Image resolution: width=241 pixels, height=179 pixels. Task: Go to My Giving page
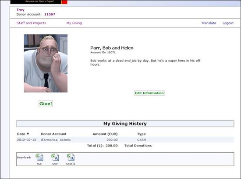pos(74,23)
